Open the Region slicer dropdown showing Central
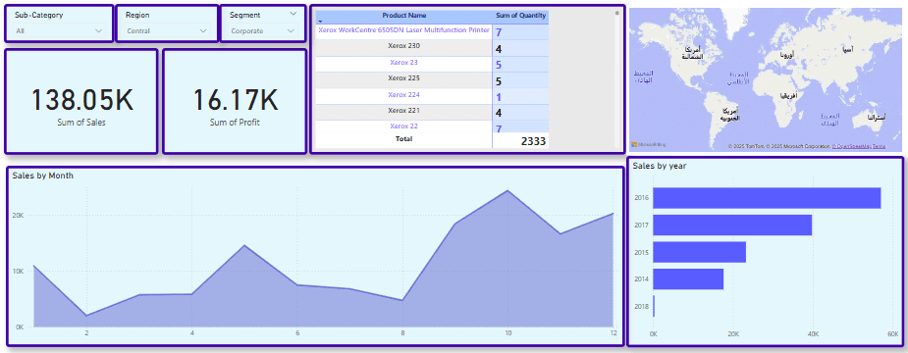The width and height of the screenshot is (908, 353). [167, 30]
